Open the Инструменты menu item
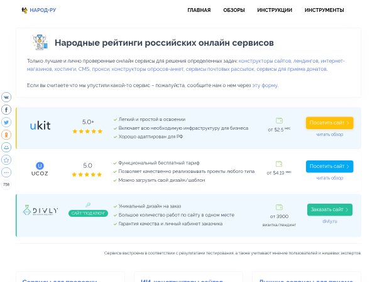Screen dimensions: 377x282 pyautogui.click(x=324, y=10)
